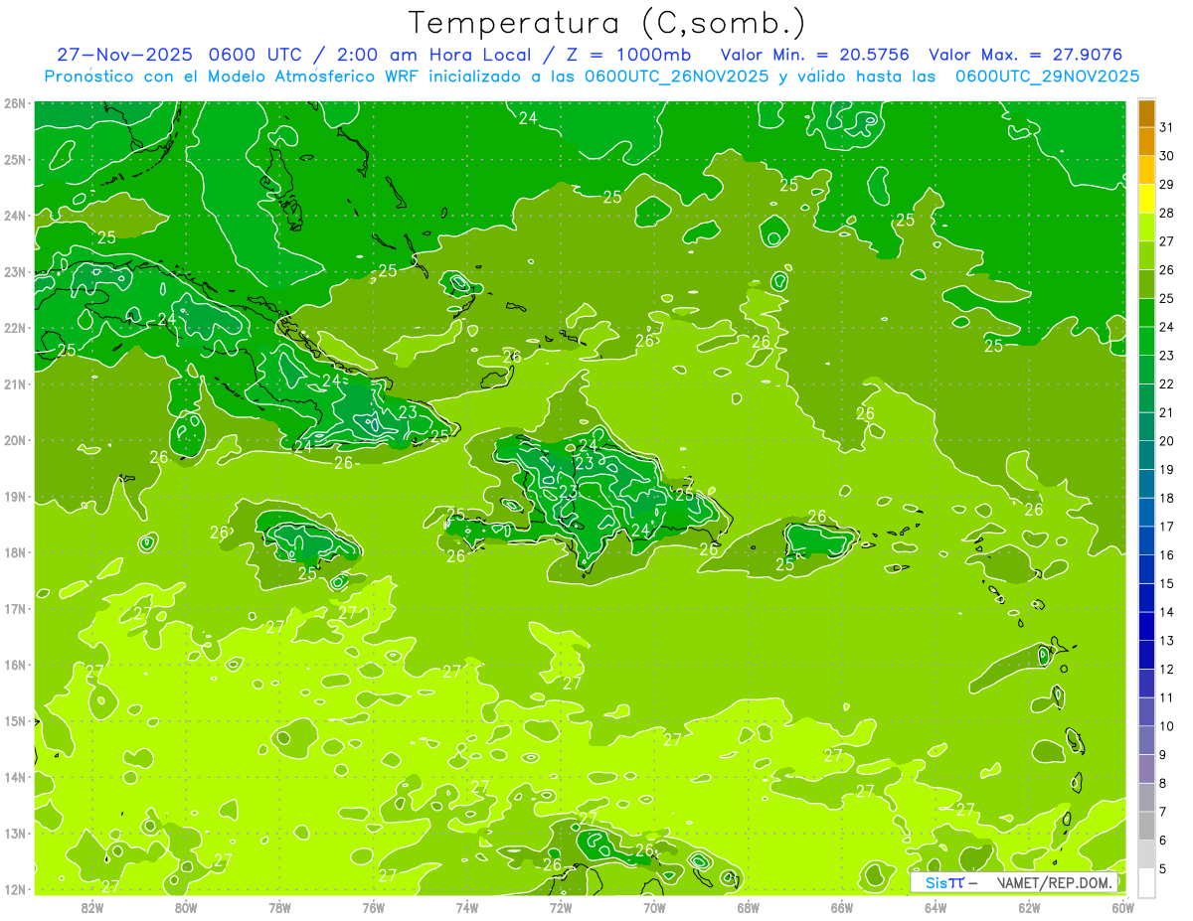Click the '78W' longitude axis label
This screenshot has height=921, width=1193.
coord(279,906)
